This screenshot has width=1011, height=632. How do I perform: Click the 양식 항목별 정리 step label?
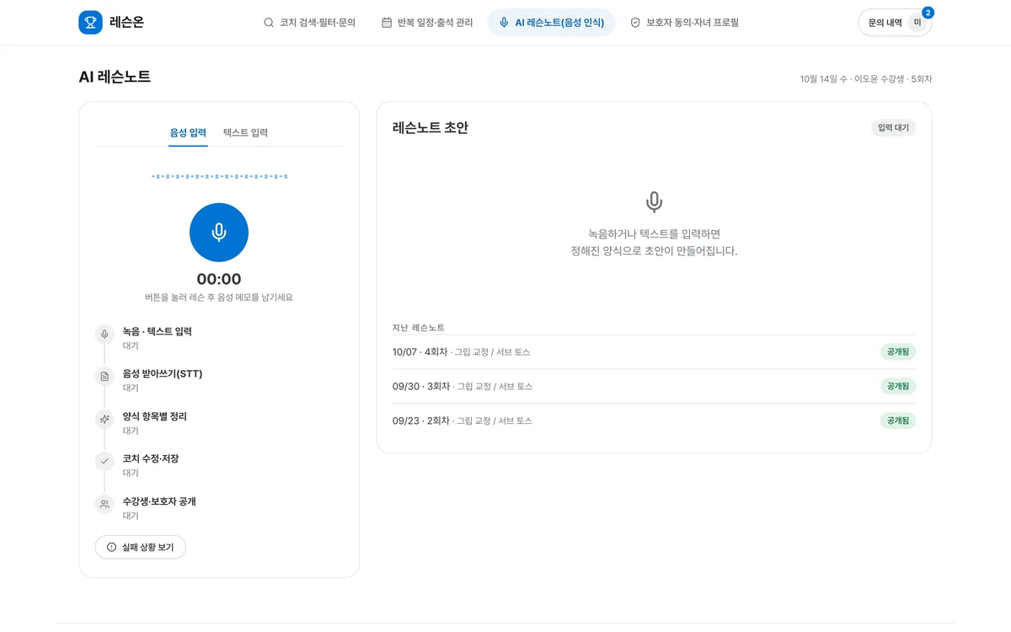pos(155,416)
